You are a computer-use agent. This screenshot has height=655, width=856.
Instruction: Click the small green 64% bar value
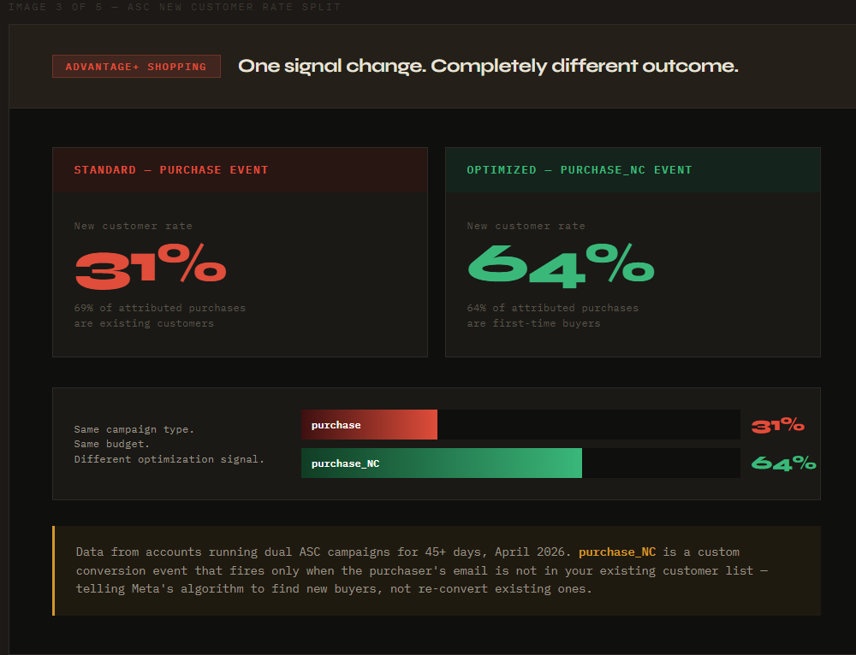[x=783, y=463]
